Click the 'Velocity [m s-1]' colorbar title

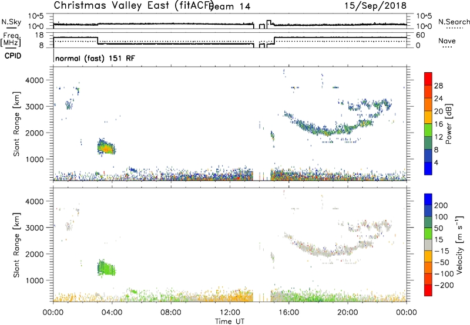pos(460,245)
